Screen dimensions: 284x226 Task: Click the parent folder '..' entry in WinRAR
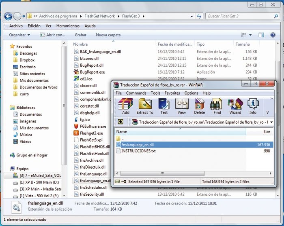[x=120, y=139]
